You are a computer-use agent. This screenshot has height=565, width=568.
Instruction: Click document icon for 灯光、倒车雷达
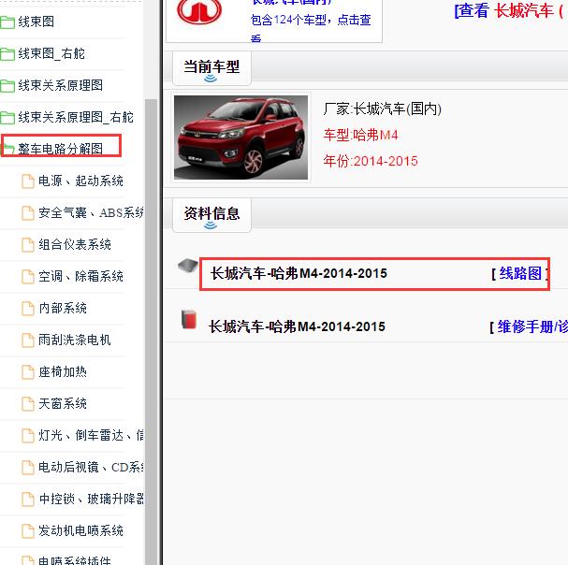[28, 436]
